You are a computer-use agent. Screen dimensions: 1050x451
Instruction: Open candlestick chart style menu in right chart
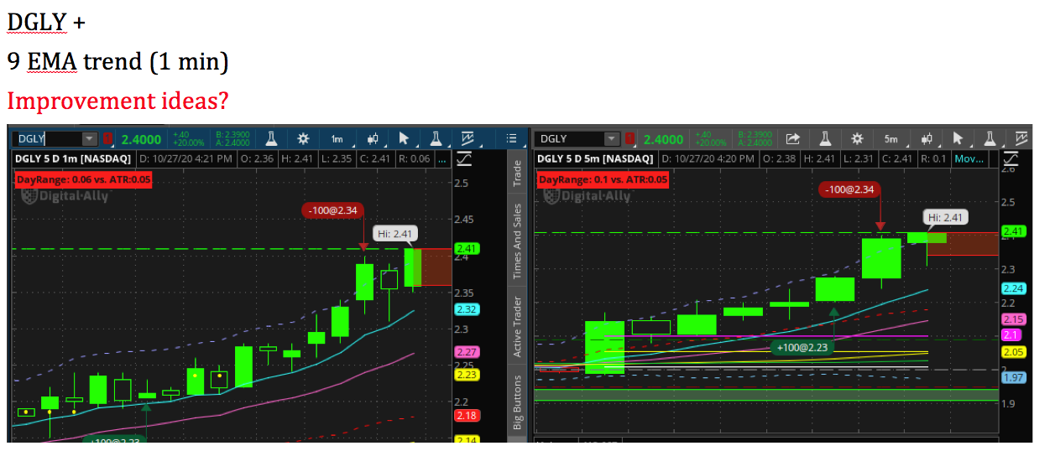(926, 139)
